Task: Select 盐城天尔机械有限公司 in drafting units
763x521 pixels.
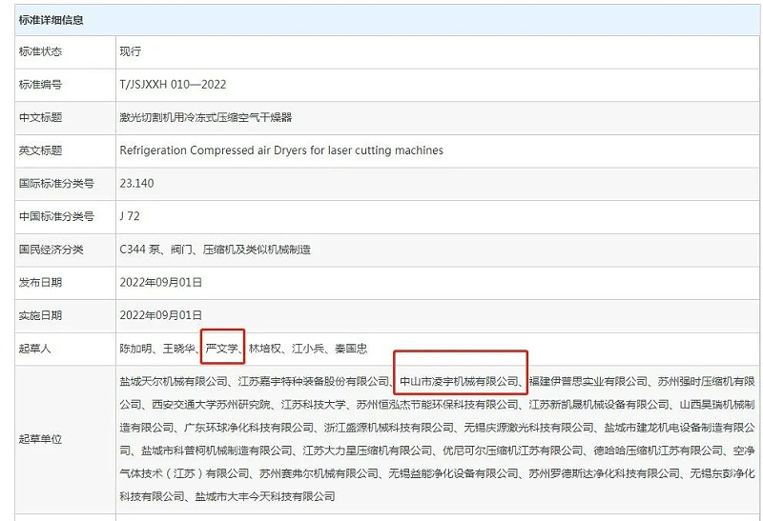Action: point(174,382)
